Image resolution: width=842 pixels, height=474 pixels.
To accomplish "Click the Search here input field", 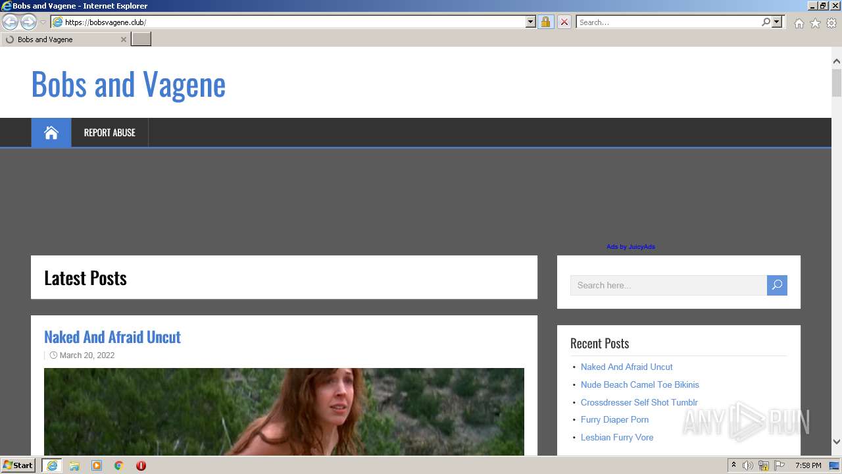I will (x=668, y=285).
